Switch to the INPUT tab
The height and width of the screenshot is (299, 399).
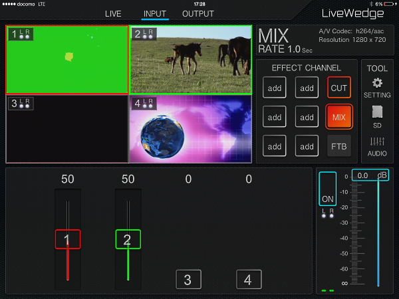[x=155, y=14]
